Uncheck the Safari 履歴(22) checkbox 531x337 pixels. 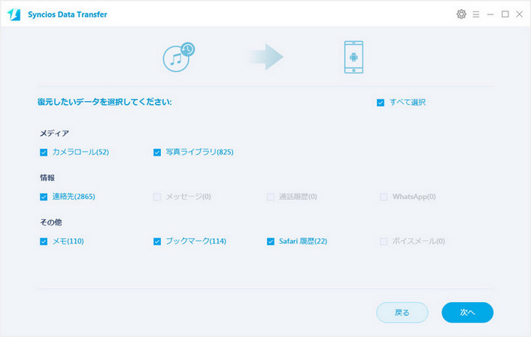(271, 241)
